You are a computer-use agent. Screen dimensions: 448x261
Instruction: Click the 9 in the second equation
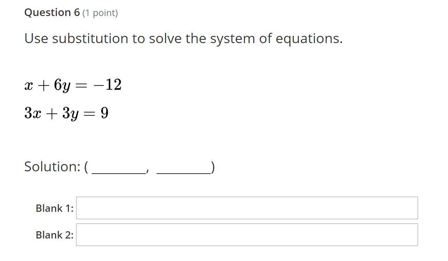(x=105, y=113)
